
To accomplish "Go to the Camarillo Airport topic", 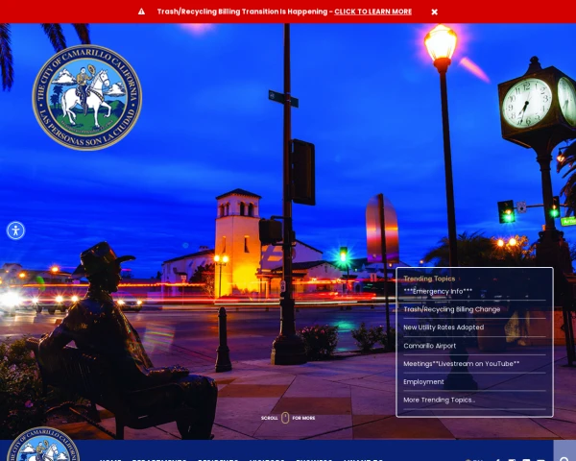I will pos(429,346).
